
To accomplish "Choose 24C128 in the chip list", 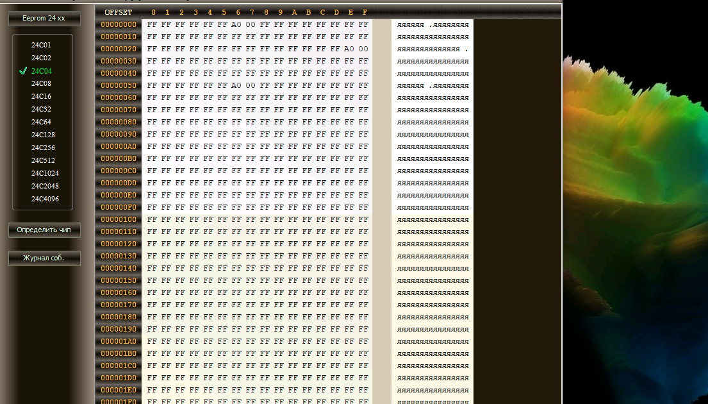I will click(x=43, y=135).
